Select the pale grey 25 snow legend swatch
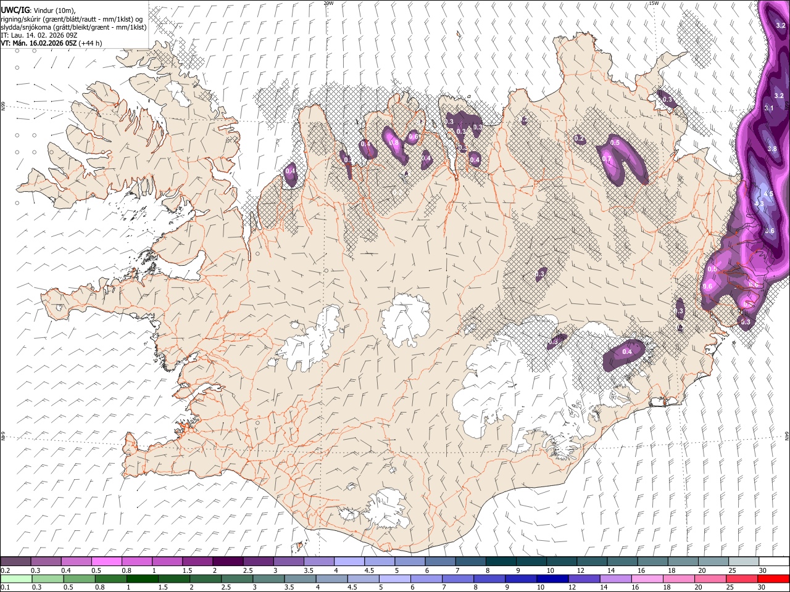Screen dimensions: 790x592 point(744,562)
